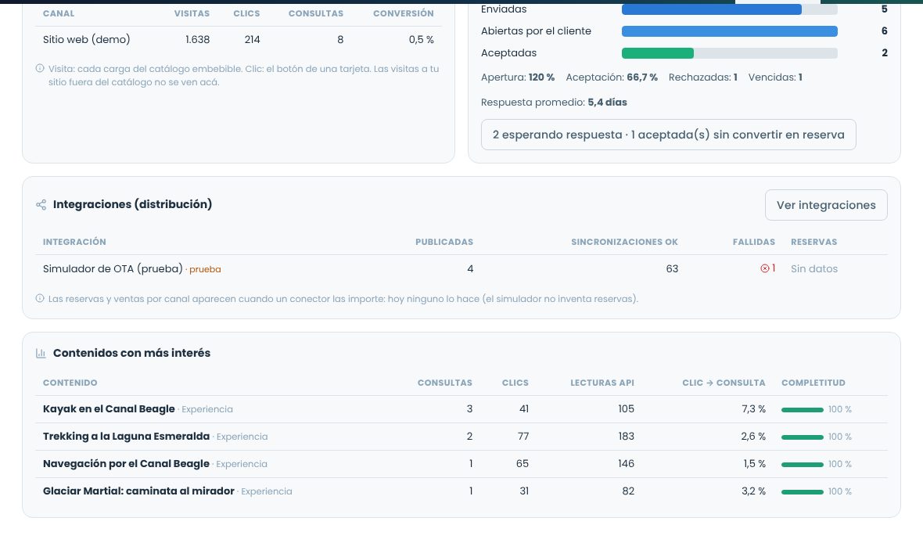This screenshot has width=923, height=543.
Task: Open the Ver integraciones button
Action: pos(826,205)
